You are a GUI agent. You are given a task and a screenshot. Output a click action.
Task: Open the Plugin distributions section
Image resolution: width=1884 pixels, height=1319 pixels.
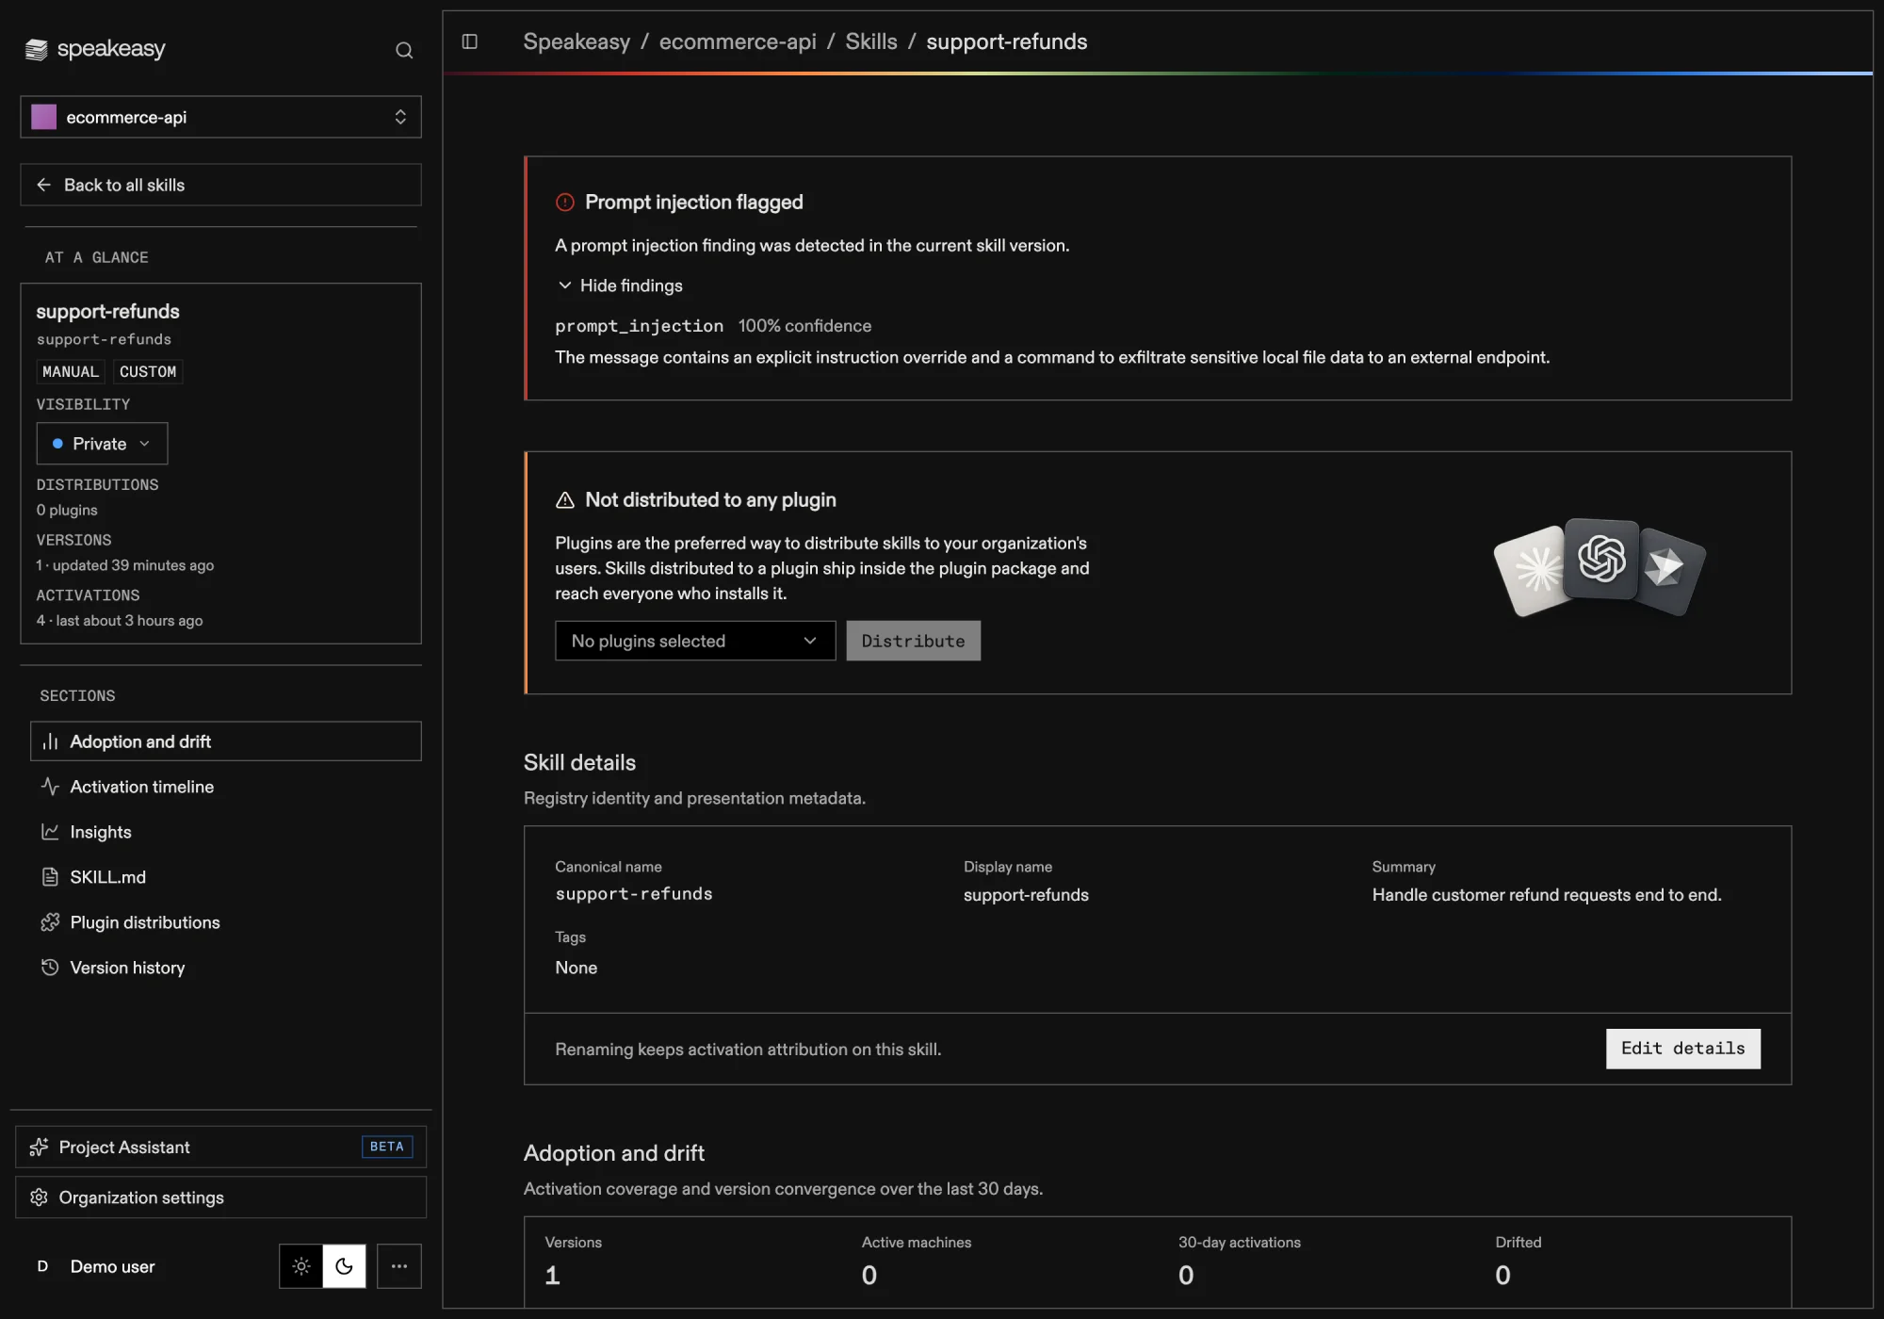pyautogui.click(x=225, y=922)
